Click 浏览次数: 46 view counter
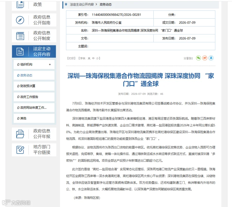 (155, 94)
